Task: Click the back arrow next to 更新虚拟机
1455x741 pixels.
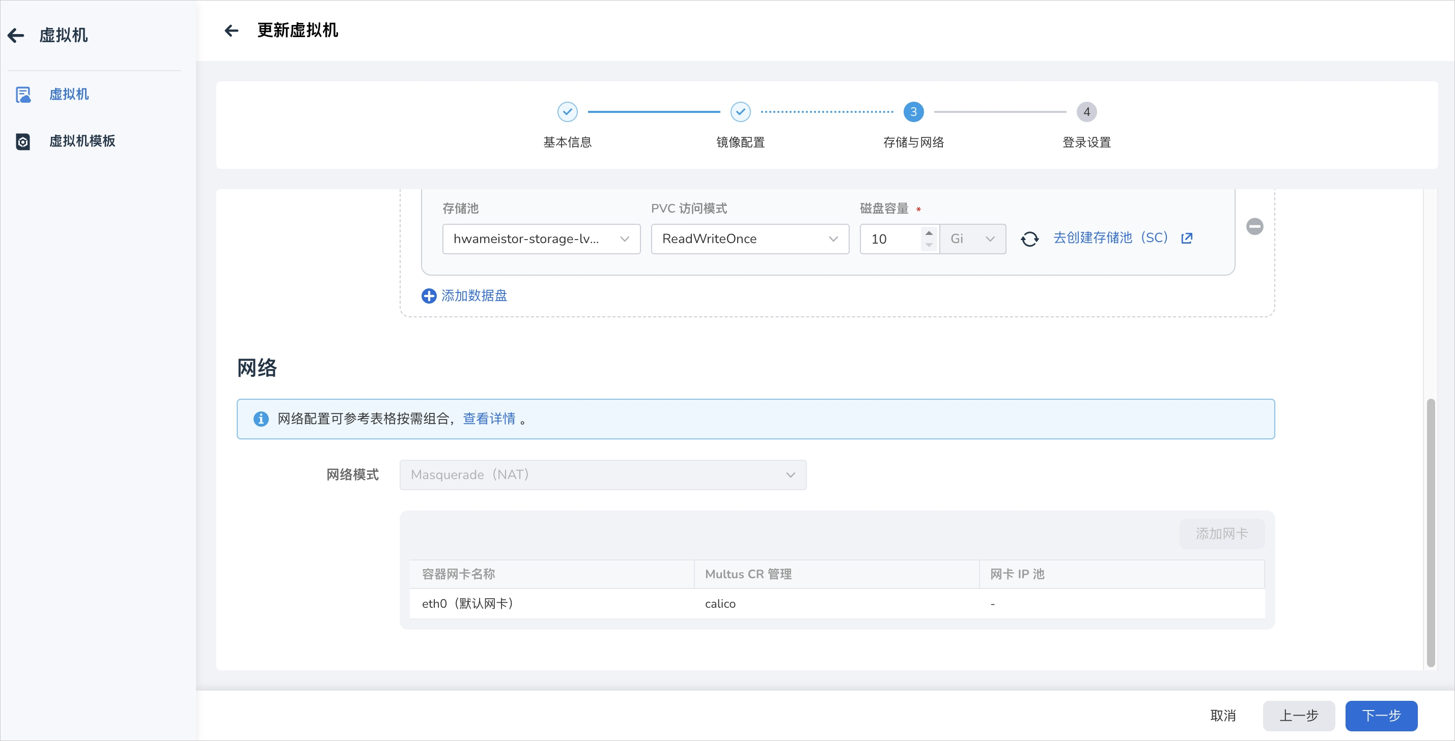Action: point(232,31)
